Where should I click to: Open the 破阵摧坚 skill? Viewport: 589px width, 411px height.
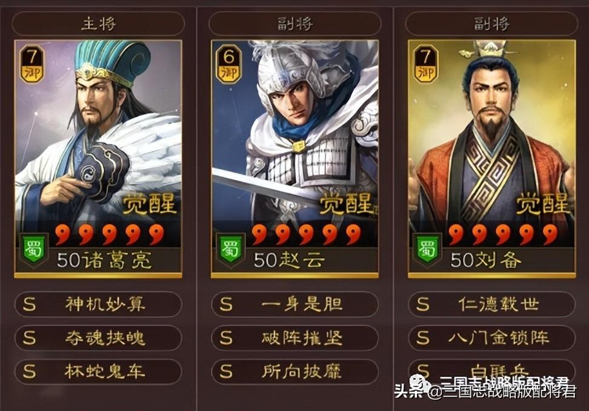[x=295, y=338]
